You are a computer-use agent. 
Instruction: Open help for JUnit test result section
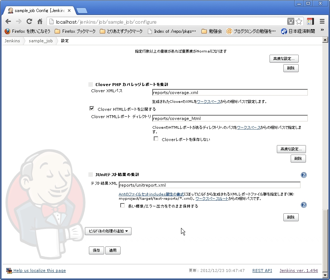click(304, 175)
